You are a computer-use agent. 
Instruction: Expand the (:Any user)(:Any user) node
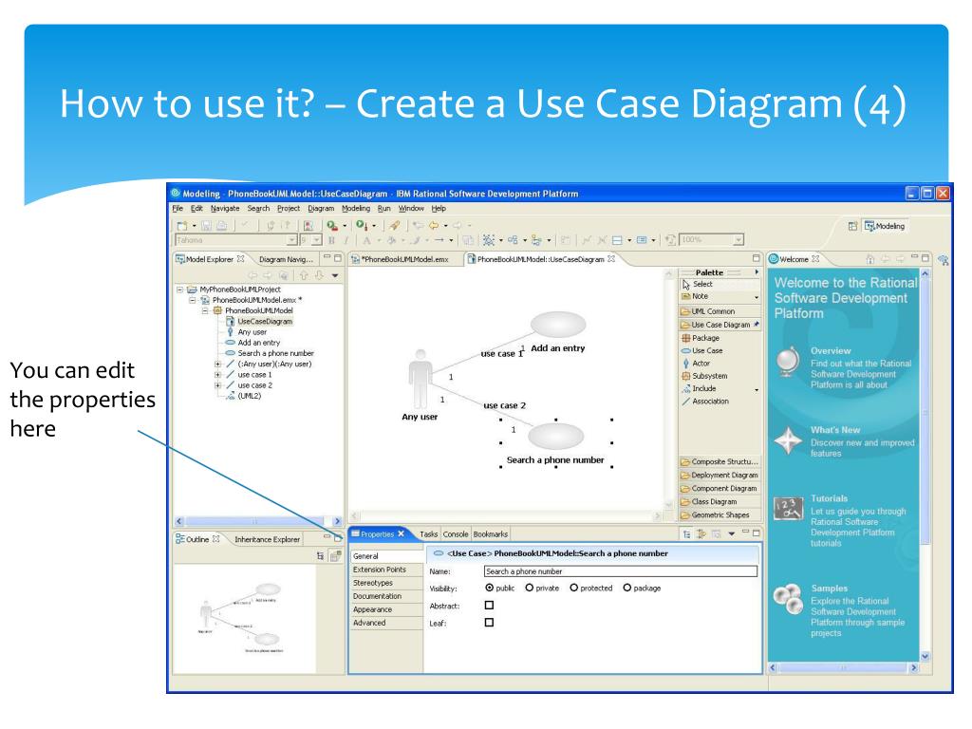click(x=217, y=364)
